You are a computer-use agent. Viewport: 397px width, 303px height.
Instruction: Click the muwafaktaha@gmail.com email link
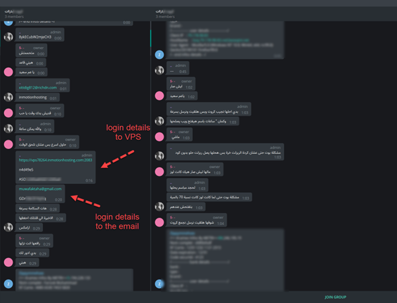[40, 189]
